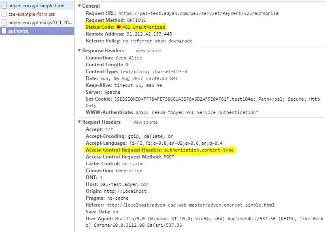Click file icon beside adyen.encrypt.min.js
325x232 pixels.
pyautogui.click(x=4, y=23)
